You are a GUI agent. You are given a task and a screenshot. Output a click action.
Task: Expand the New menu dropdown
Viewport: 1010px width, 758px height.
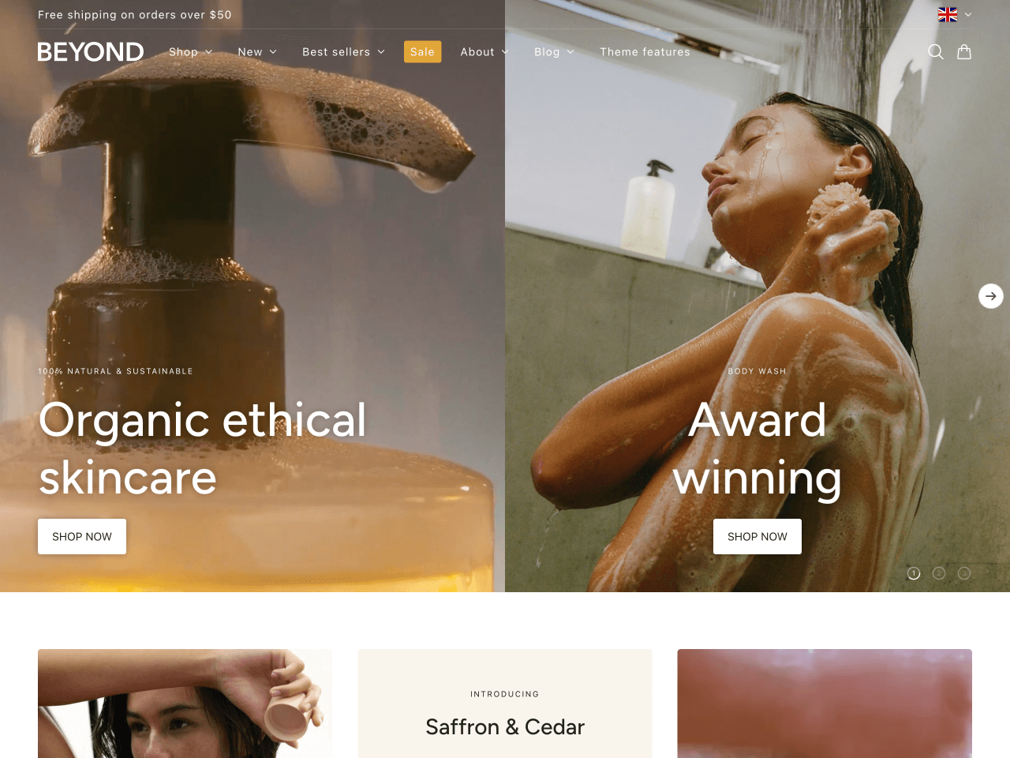click(x=257, y=52)
